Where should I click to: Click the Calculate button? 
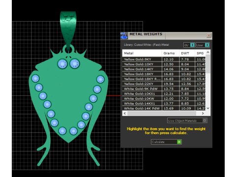(x=166, y=142)
